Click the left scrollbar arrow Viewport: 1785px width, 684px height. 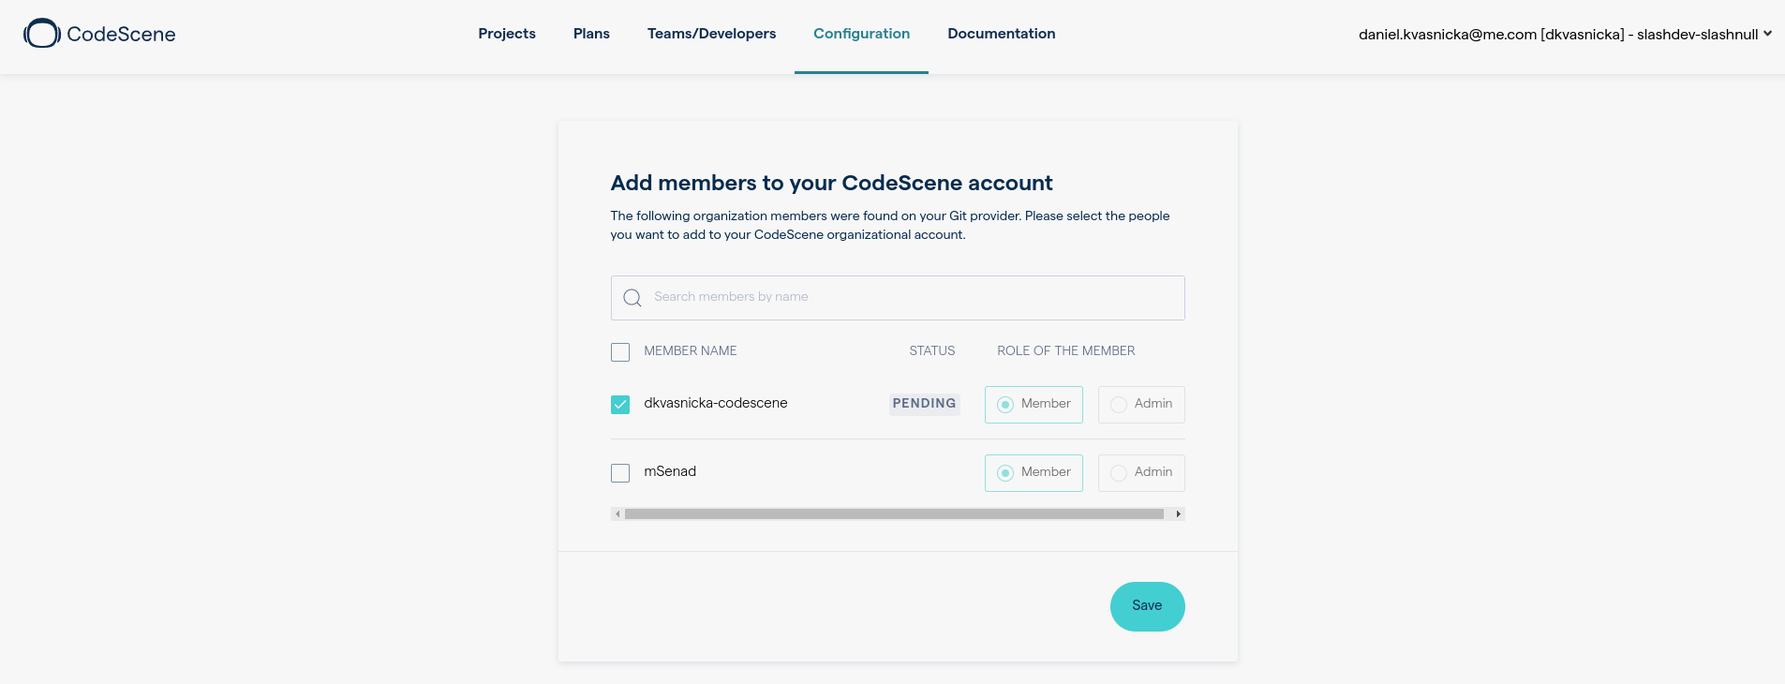tap(617, 513)
